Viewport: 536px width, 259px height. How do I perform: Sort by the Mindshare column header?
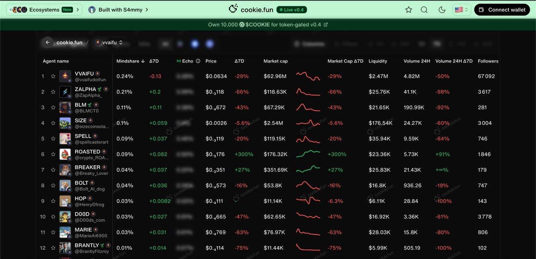pyautogui.click(x=130, y=61)
